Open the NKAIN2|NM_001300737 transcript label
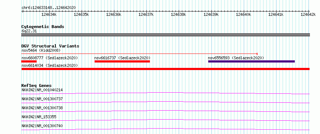The height and width of the screenshot is (134, 320). click(x=42, y=99)
